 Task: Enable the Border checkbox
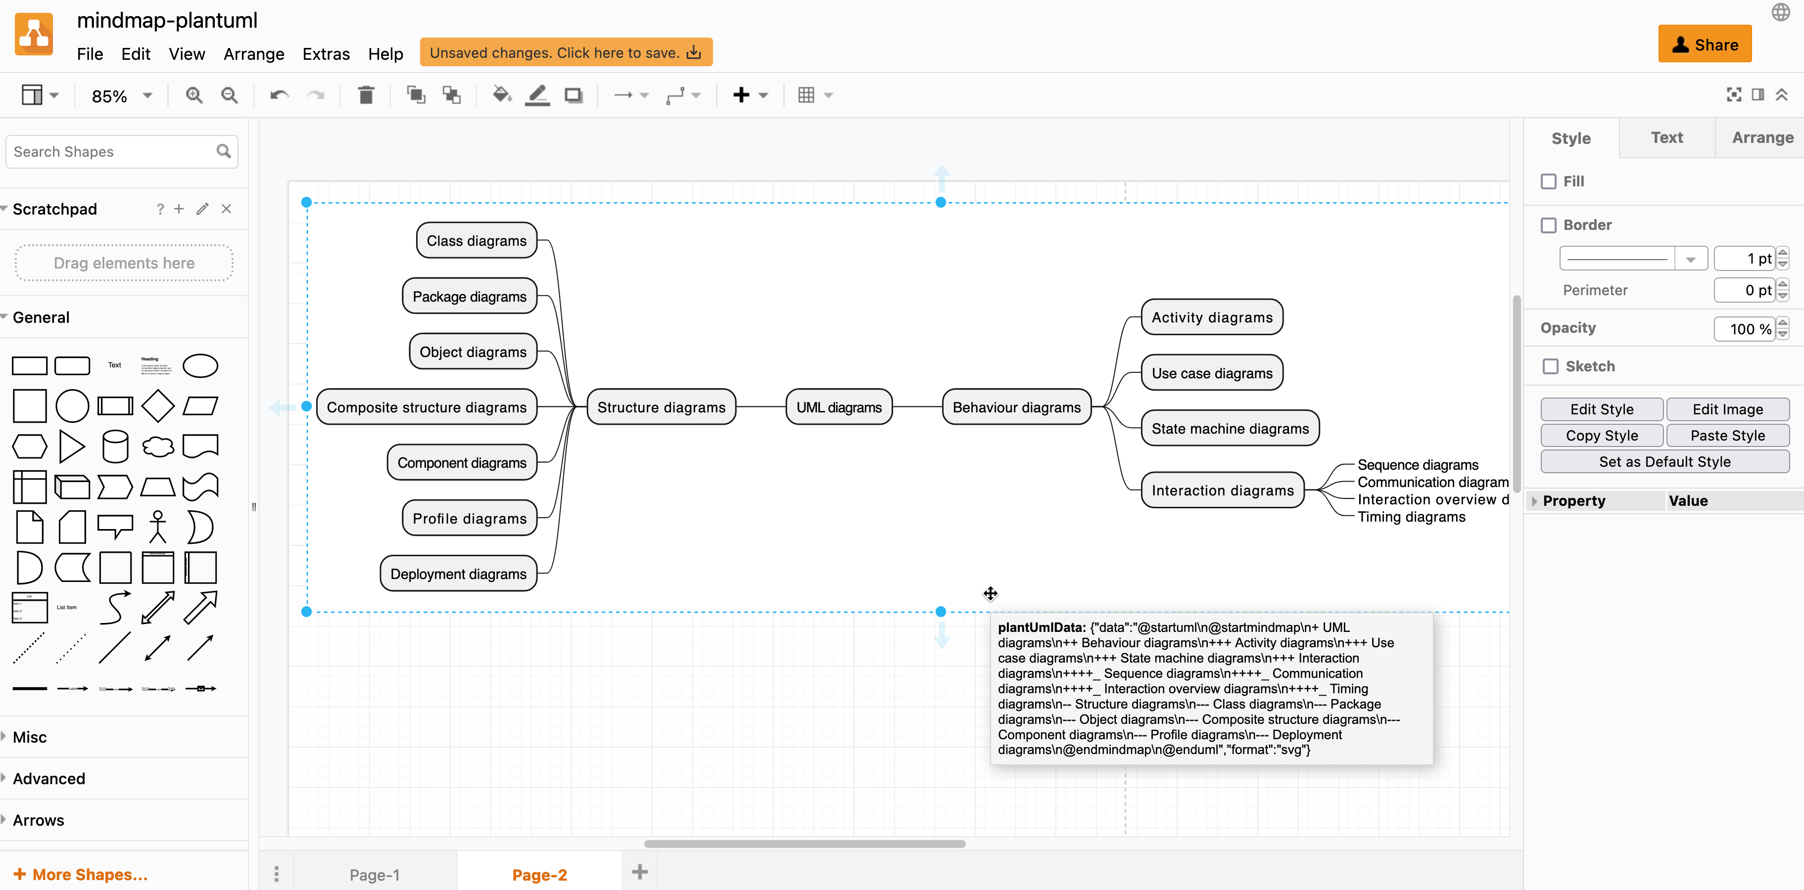coord(1549,224)
